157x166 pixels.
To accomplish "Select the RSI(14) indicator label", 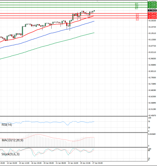I will [x=7, y=124].
